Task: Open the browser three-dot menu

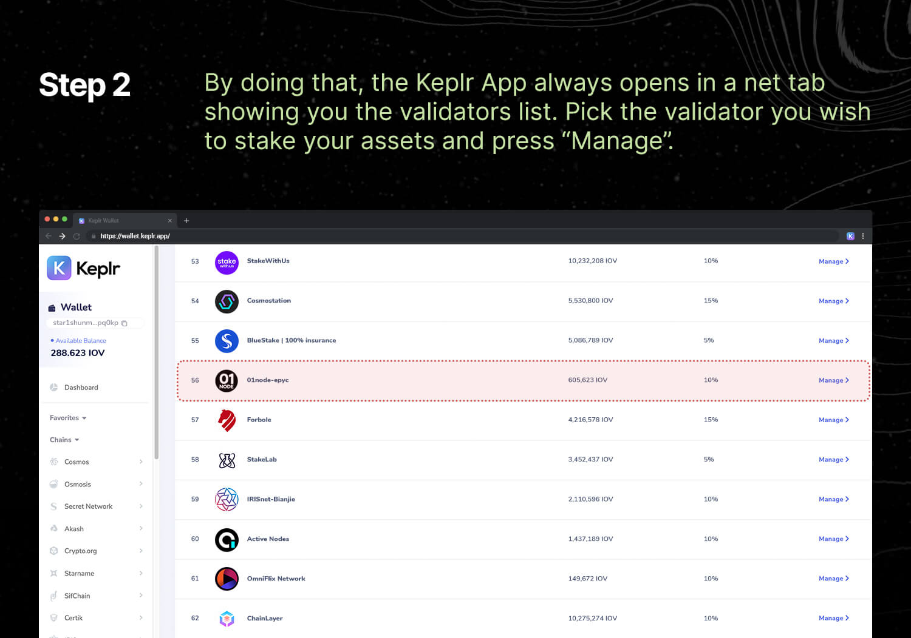Action: [x=863, y=236]
